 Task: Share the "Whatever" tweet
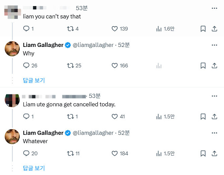point(214,153)
